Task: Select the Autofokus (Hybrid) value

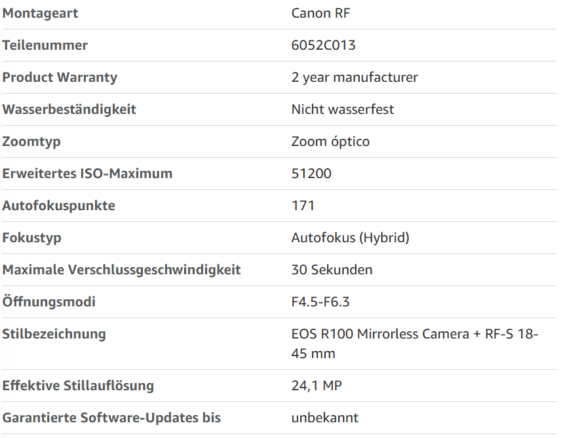Action: click(x=350, y=238)
